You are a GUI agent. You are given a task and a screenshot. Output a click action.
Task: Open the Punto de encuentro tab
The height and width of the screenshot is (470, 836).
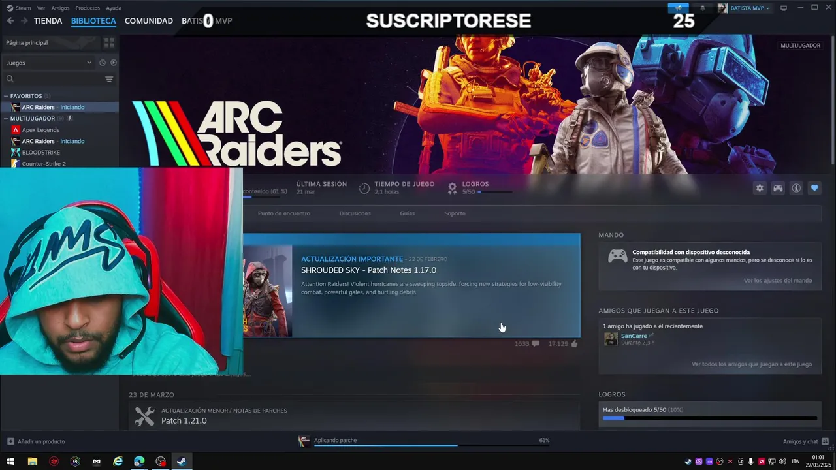click(x=283, y=213)
